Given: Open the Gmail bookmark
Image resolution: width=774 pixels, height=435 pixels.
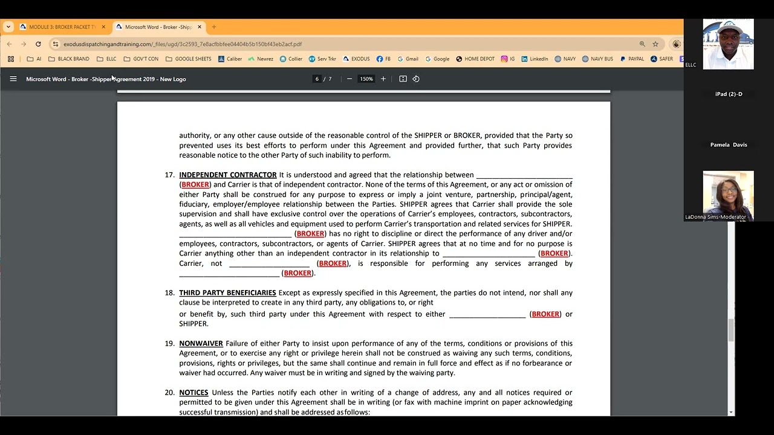Looking at the screenshot, I should [408, 59].
